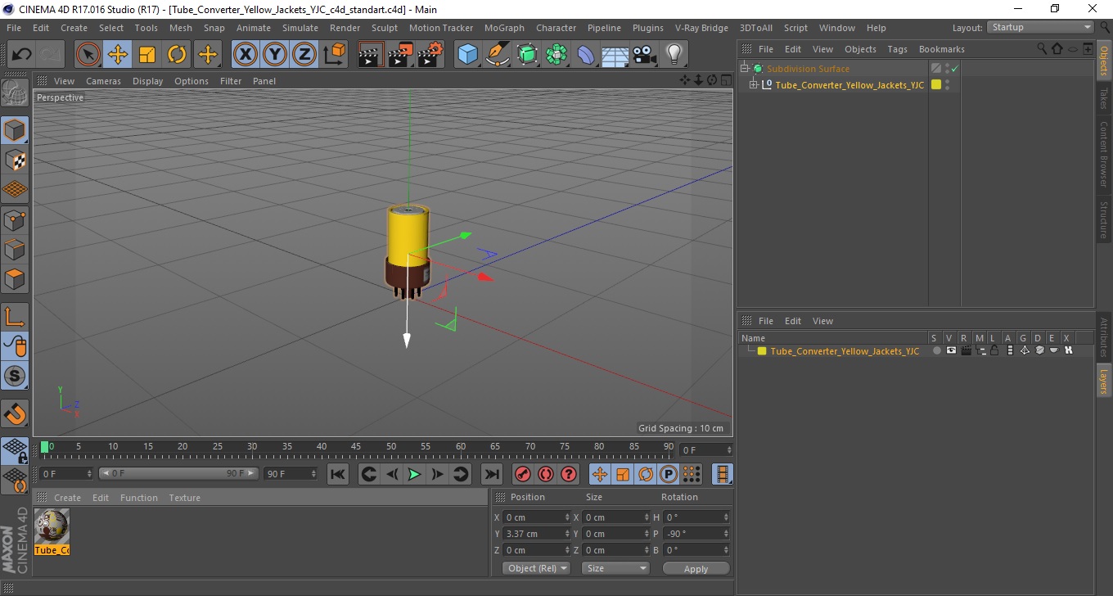Open the Content Browser side tab
1113x596 pixels.
[x=1104, y=154]
